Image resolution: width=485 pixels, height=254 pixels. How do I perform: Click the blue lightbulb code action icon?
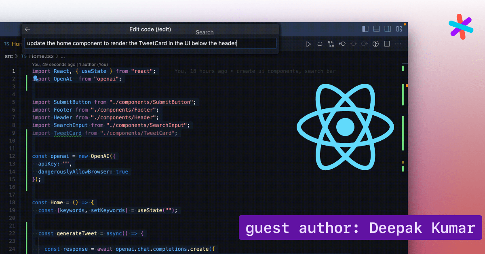click(x=35, y=78)
